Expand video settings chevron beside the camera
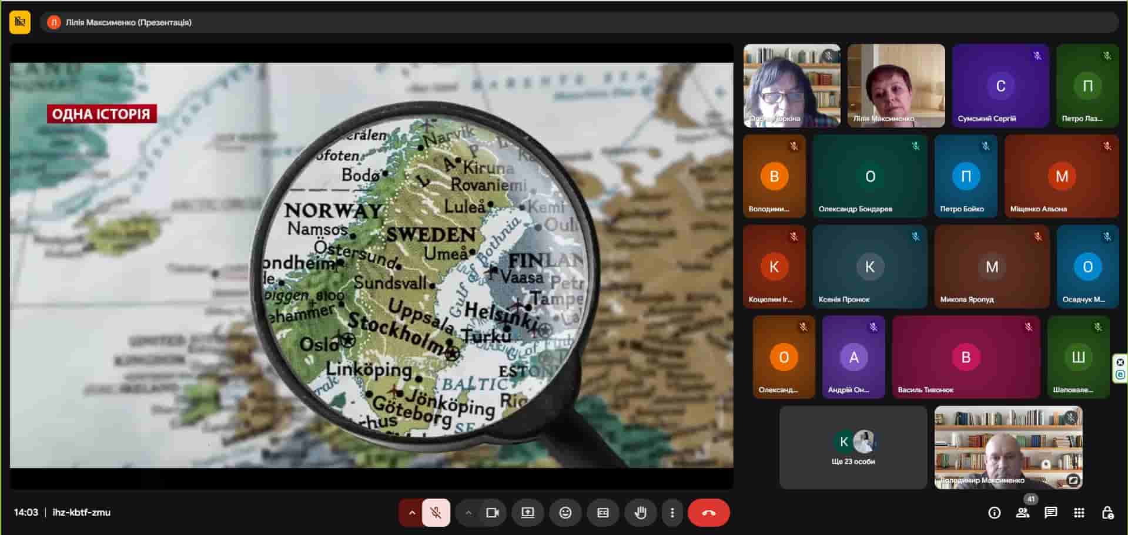This screenshot has height=535, width=1128. 468,513
